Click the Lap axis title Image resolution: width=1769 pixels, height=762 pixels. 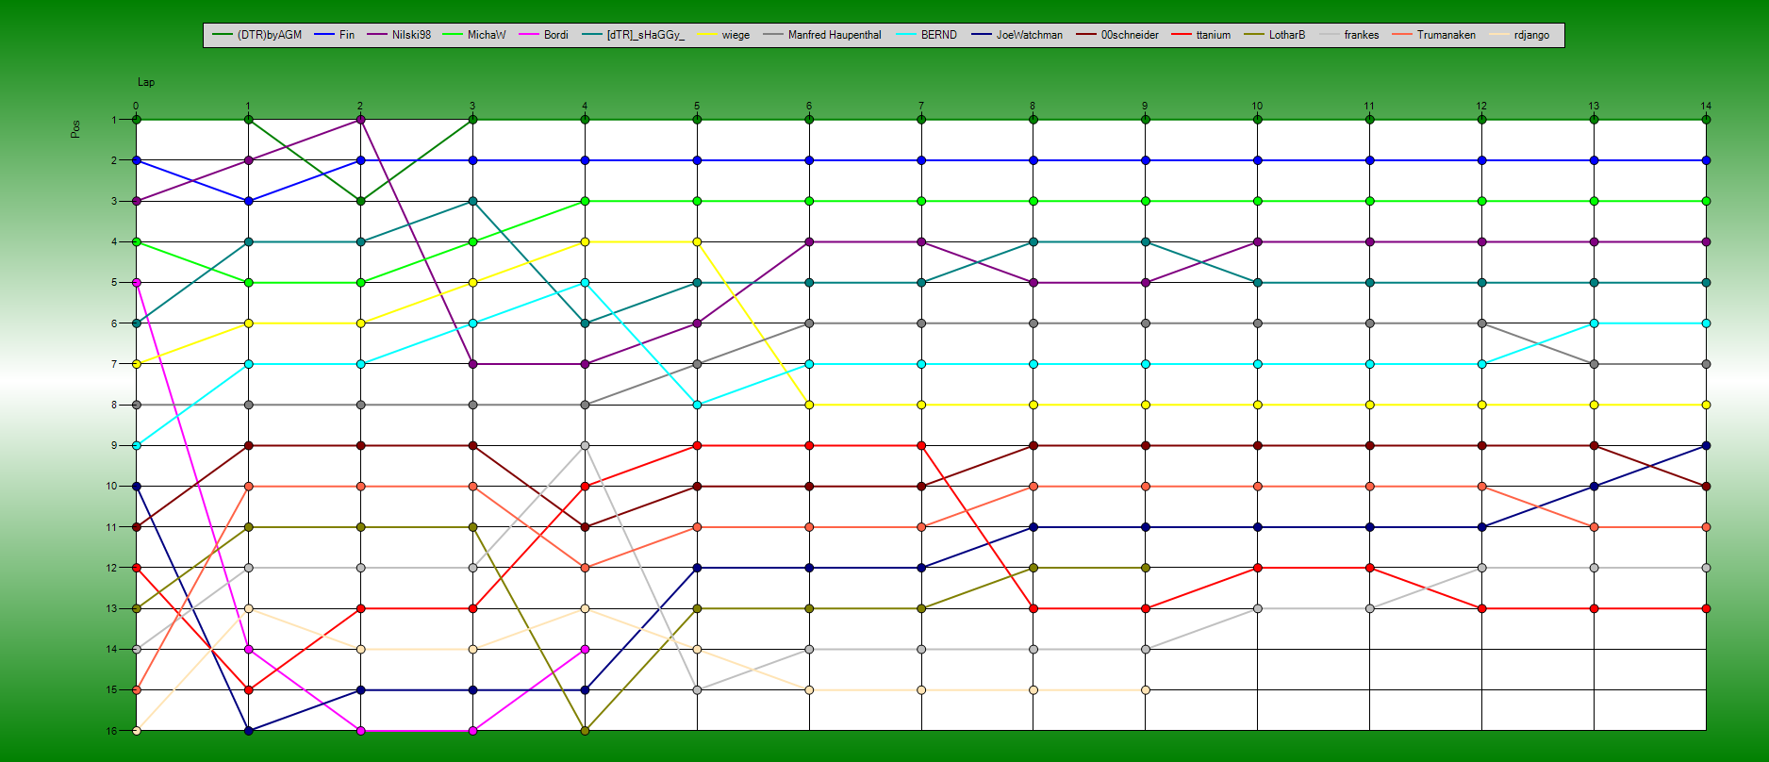(146, 82)
